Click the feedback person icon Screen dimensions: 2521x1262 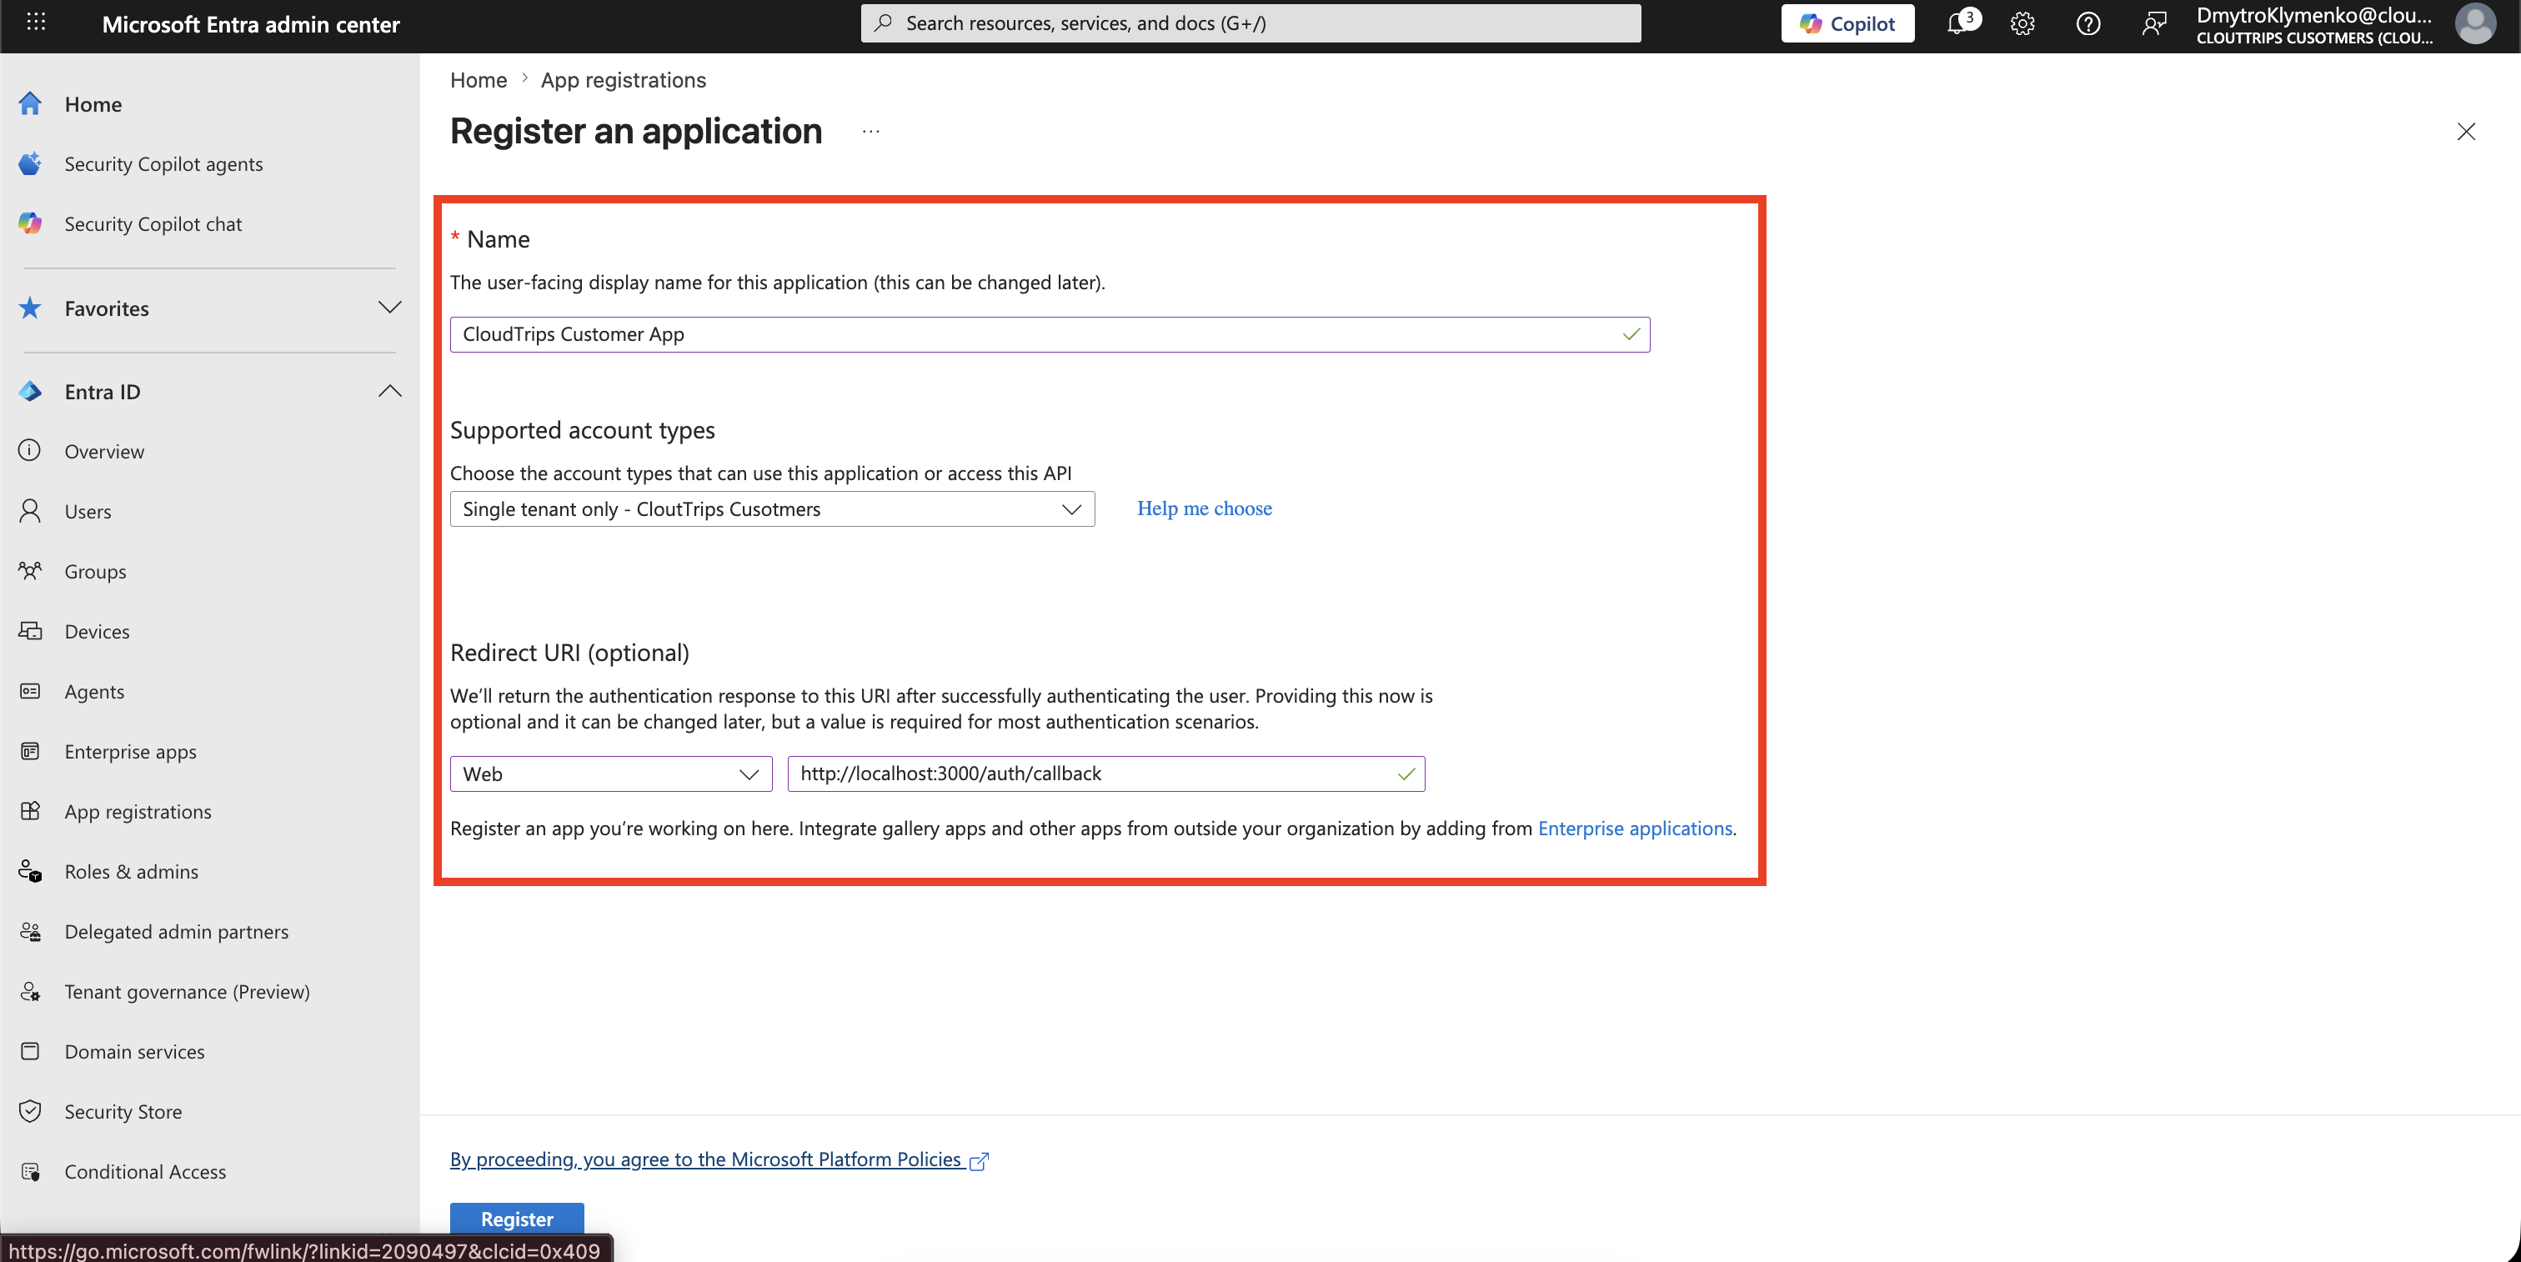(2153, 23)
